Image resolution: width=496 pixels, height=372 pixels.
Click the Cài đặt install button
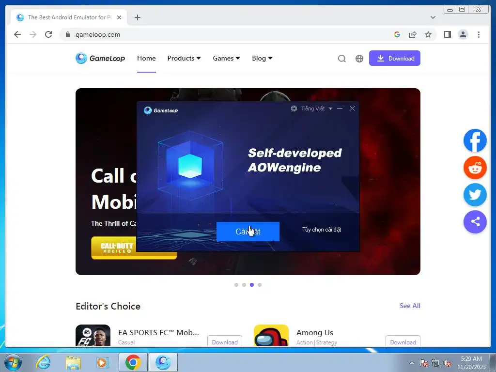(x=248, y=232)
